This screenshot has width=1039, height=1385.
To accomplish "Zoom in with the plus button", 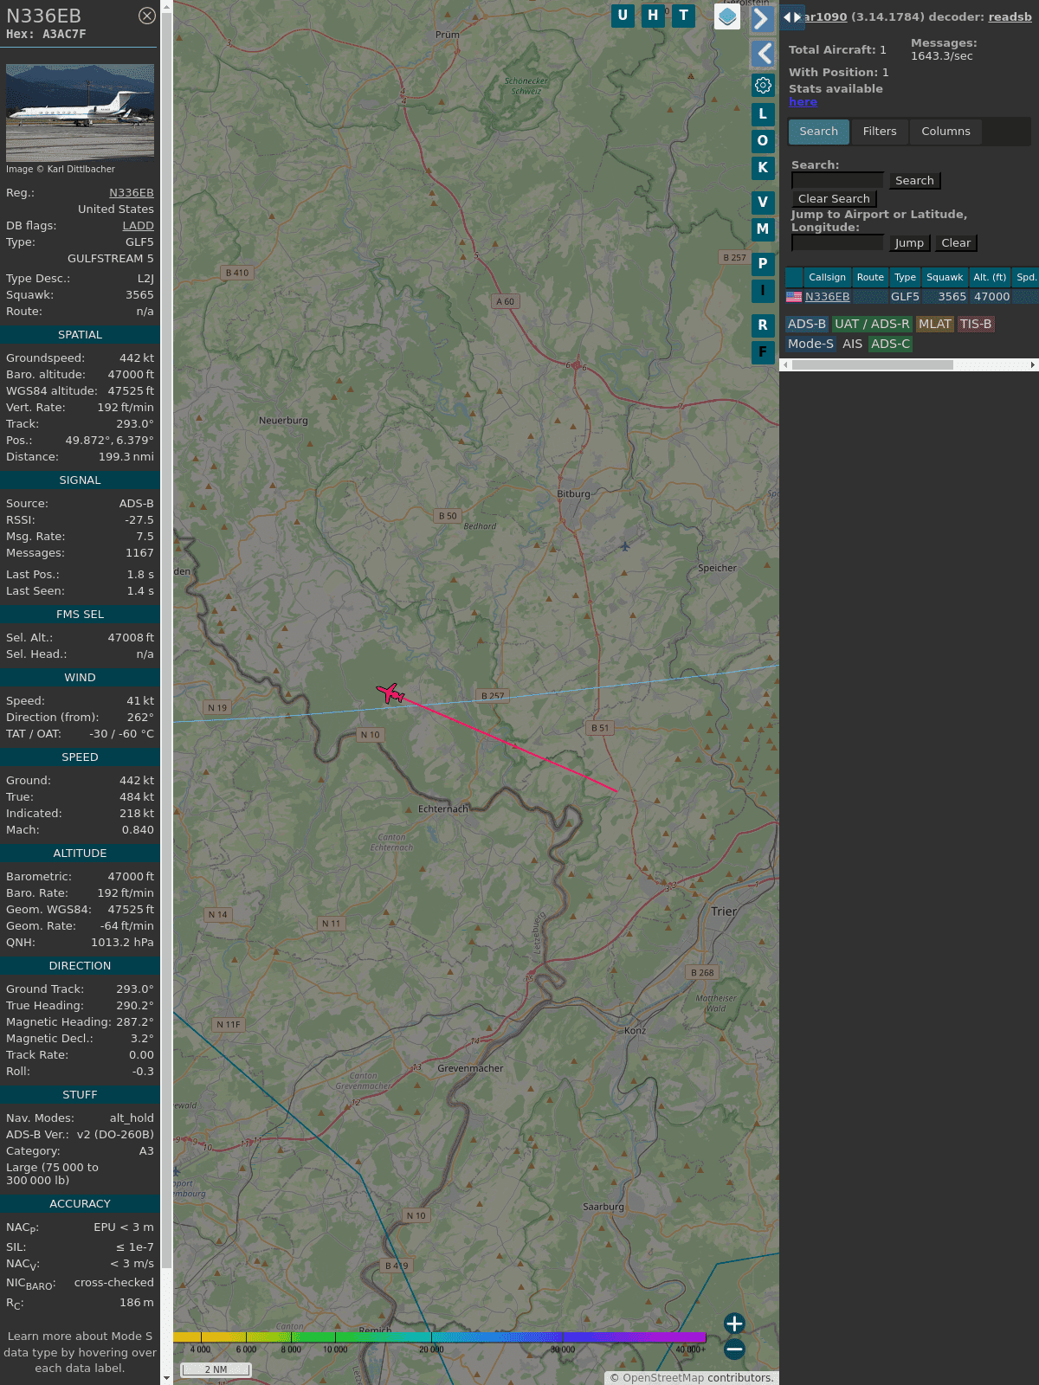I will tap(734, 1324).
